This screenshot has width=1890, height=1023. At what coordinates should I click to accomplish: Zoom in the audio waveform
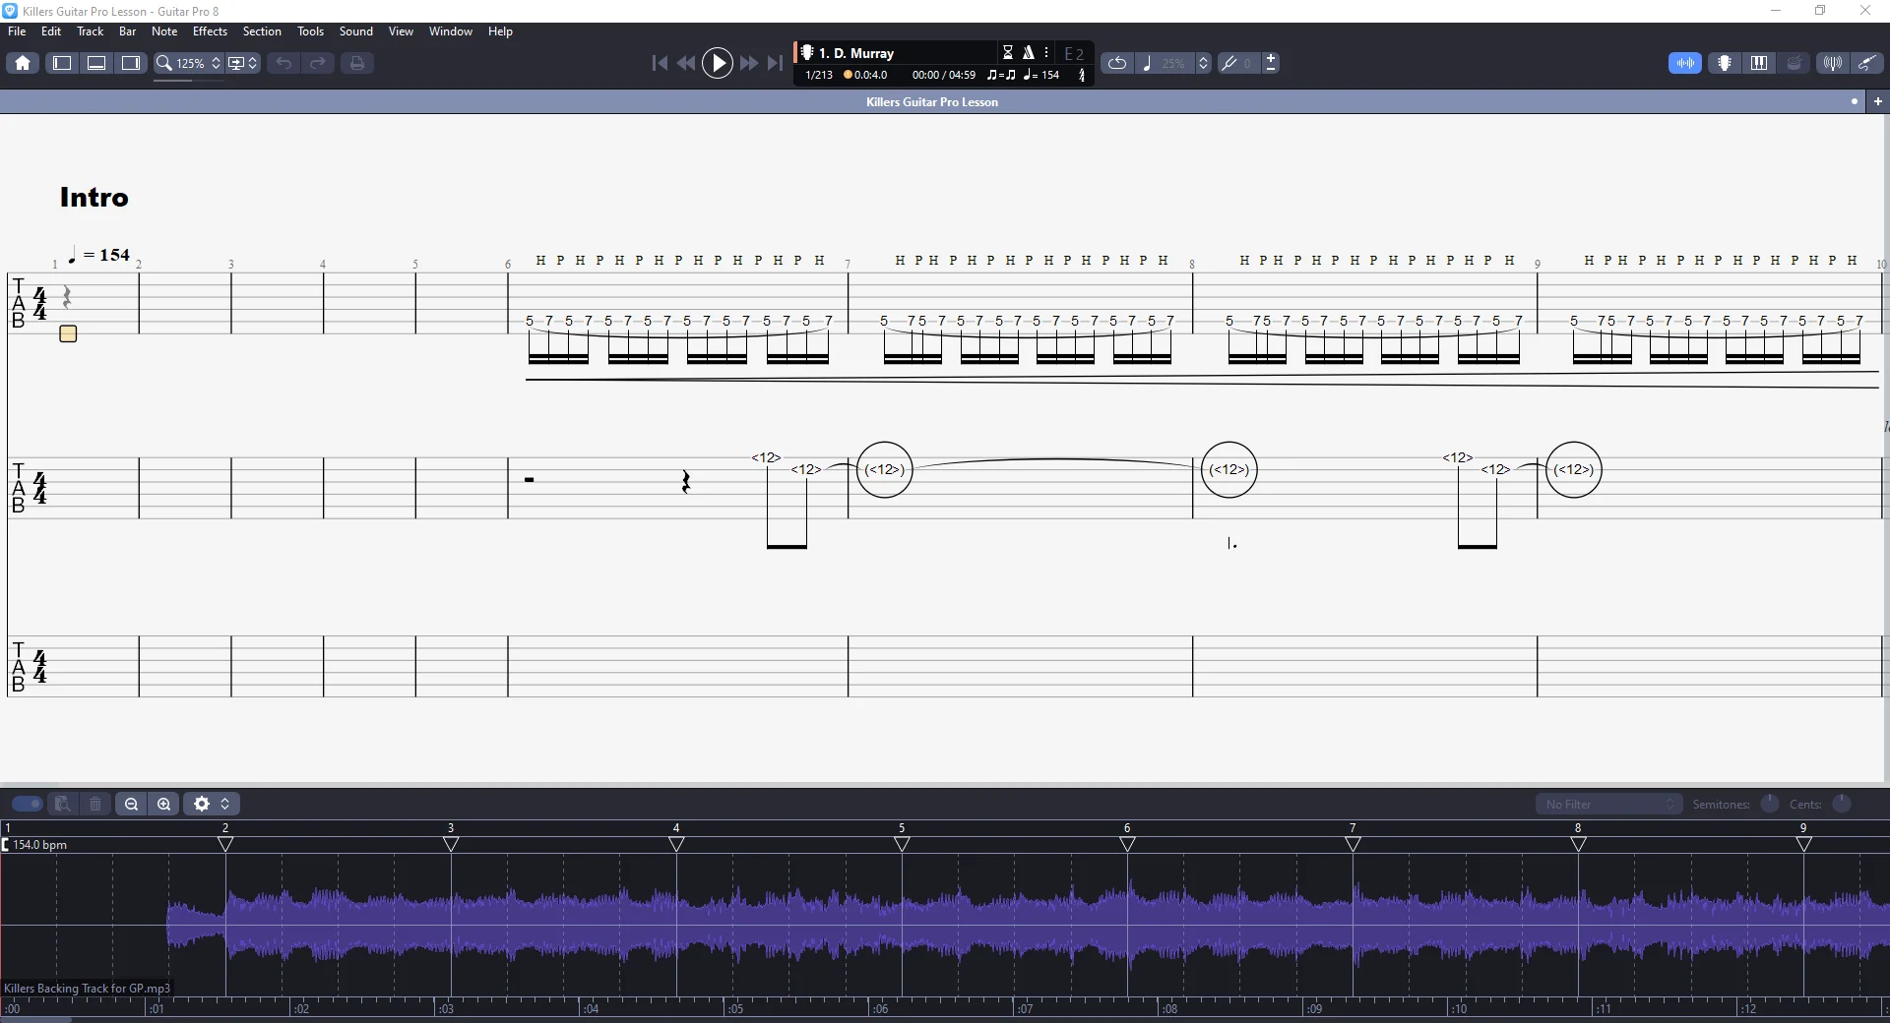164,804
